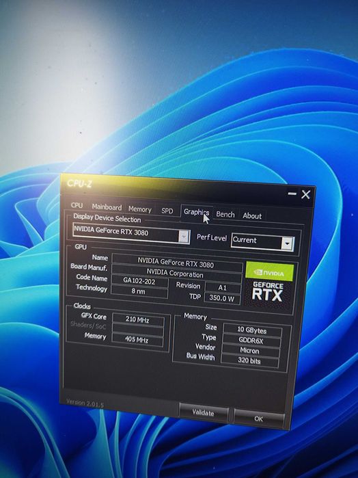Click the memory Size value 10 GBytes

(252, 330)
